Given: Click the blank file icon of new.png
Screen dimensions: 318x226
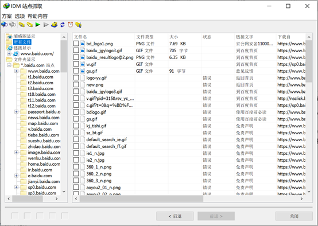Looking at the screenshot, I should pos(83,85).
